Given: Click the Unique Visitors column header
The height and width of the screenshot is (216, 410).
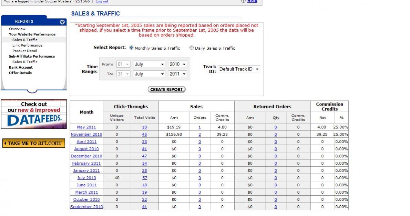Looking at the screenshot, I should point(116,118).
